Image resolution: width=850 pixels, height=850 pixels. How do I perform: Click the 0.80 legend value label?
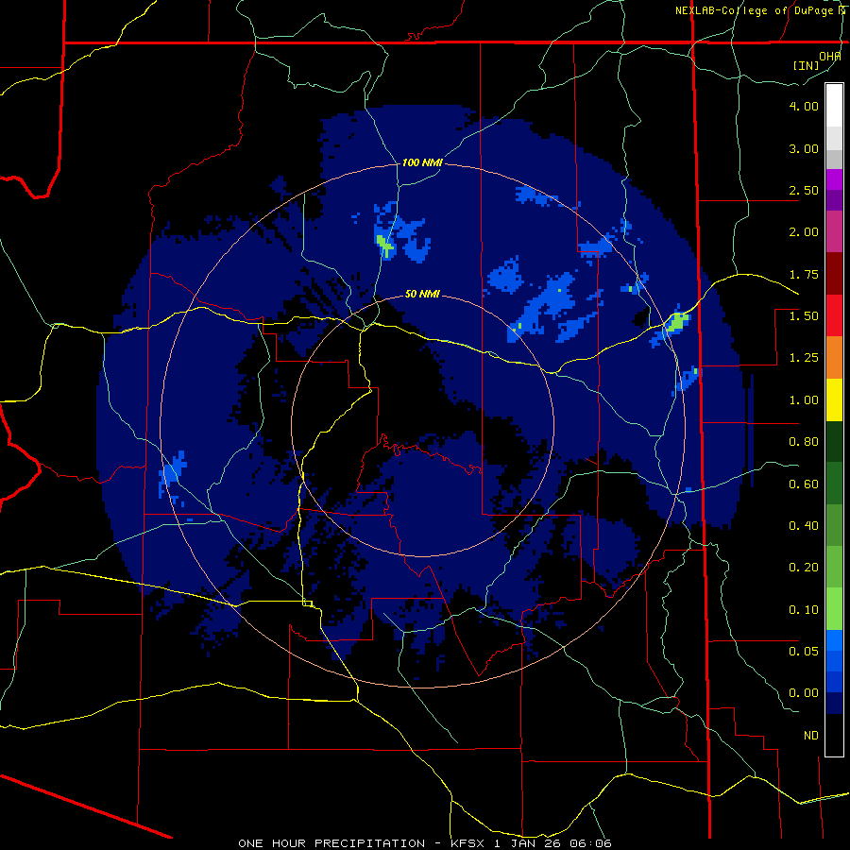(804, 442)
